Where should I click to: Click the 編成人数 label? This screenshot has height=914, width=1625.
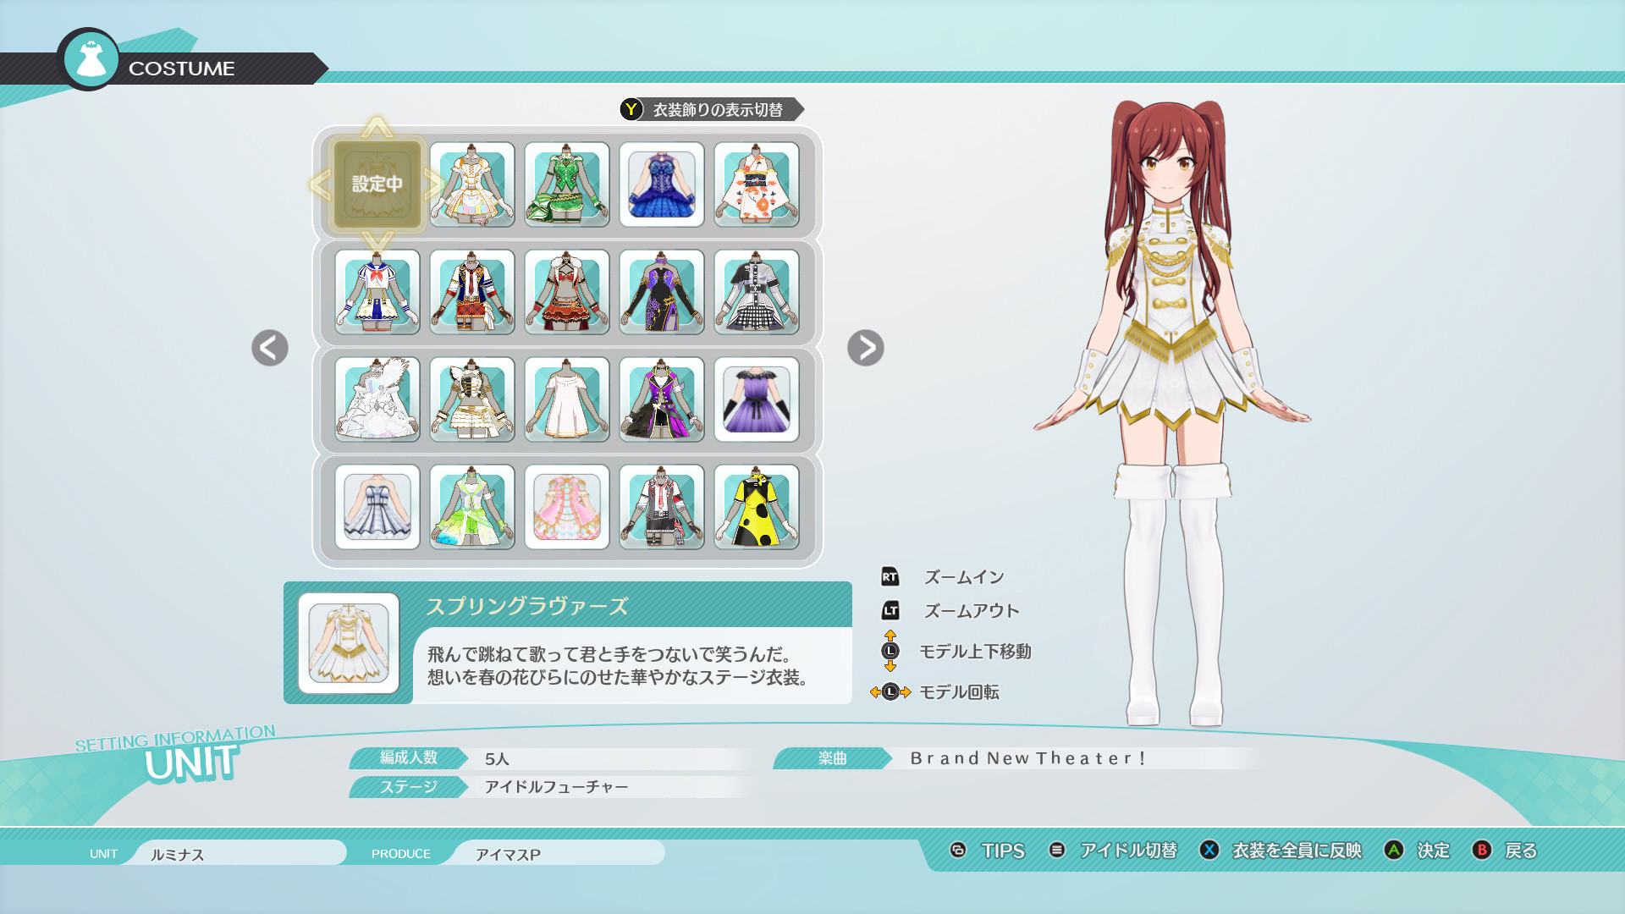[x=409, y=757]
